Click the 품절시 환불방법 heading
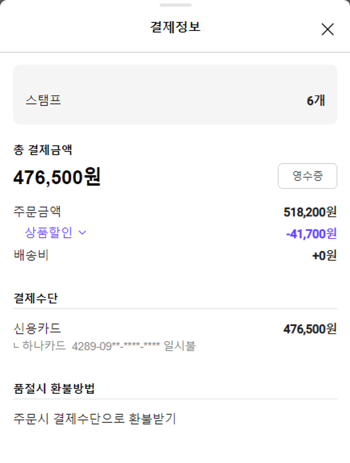 (55, 388)
